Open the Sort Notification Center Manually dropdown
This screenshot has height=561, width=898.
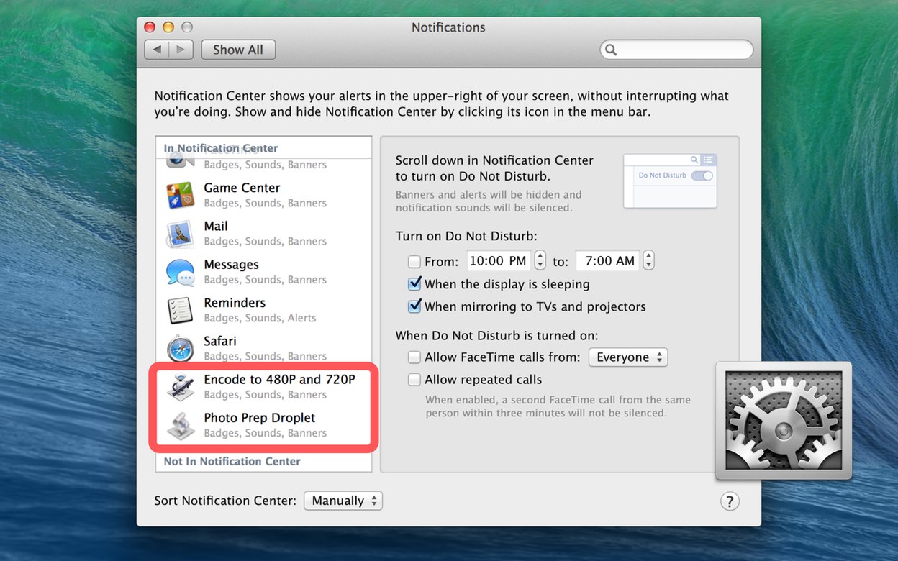pos(343,501)
